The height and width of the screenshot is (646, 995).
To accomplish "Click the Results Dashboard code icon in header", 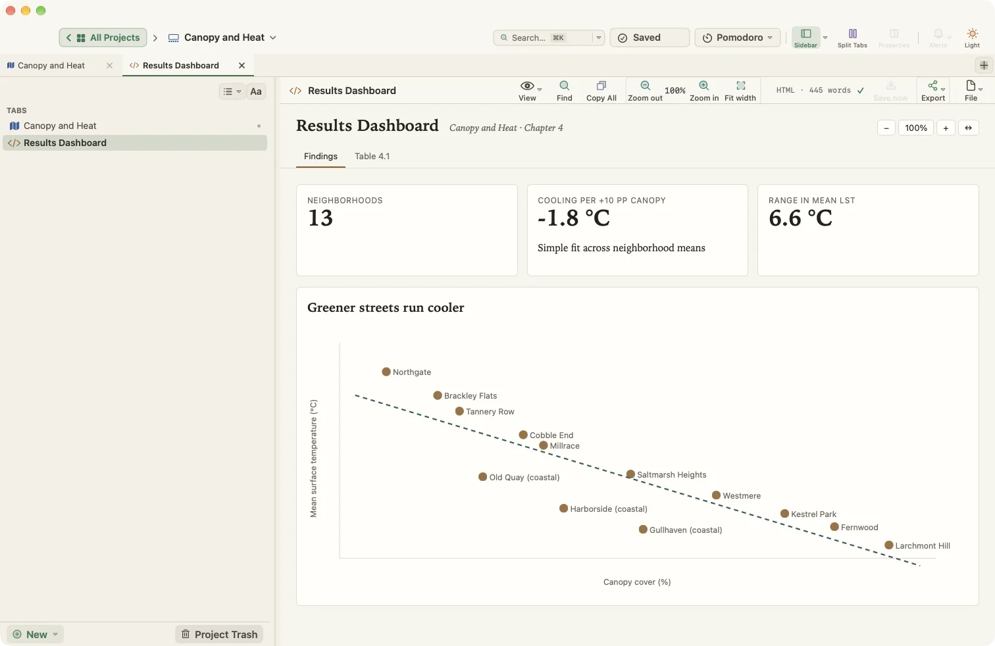I will coord(295,91).
